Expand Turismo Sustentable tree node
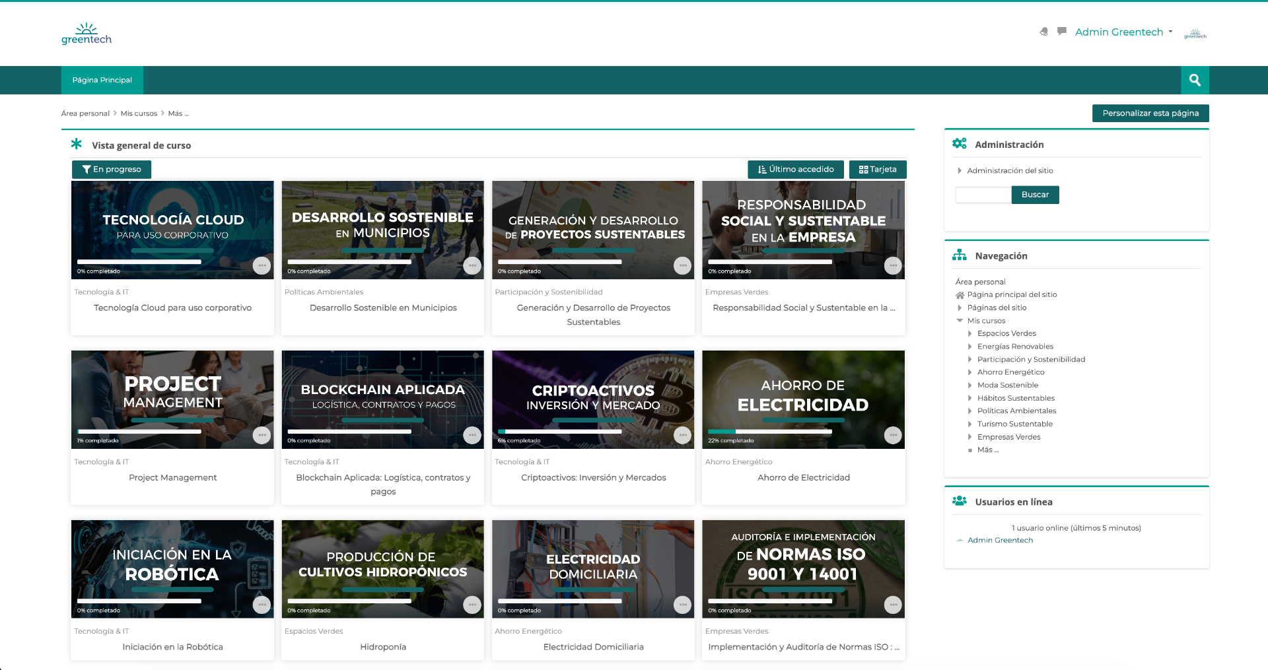Screen dimensions: 1268x670 tap(969, 424)
